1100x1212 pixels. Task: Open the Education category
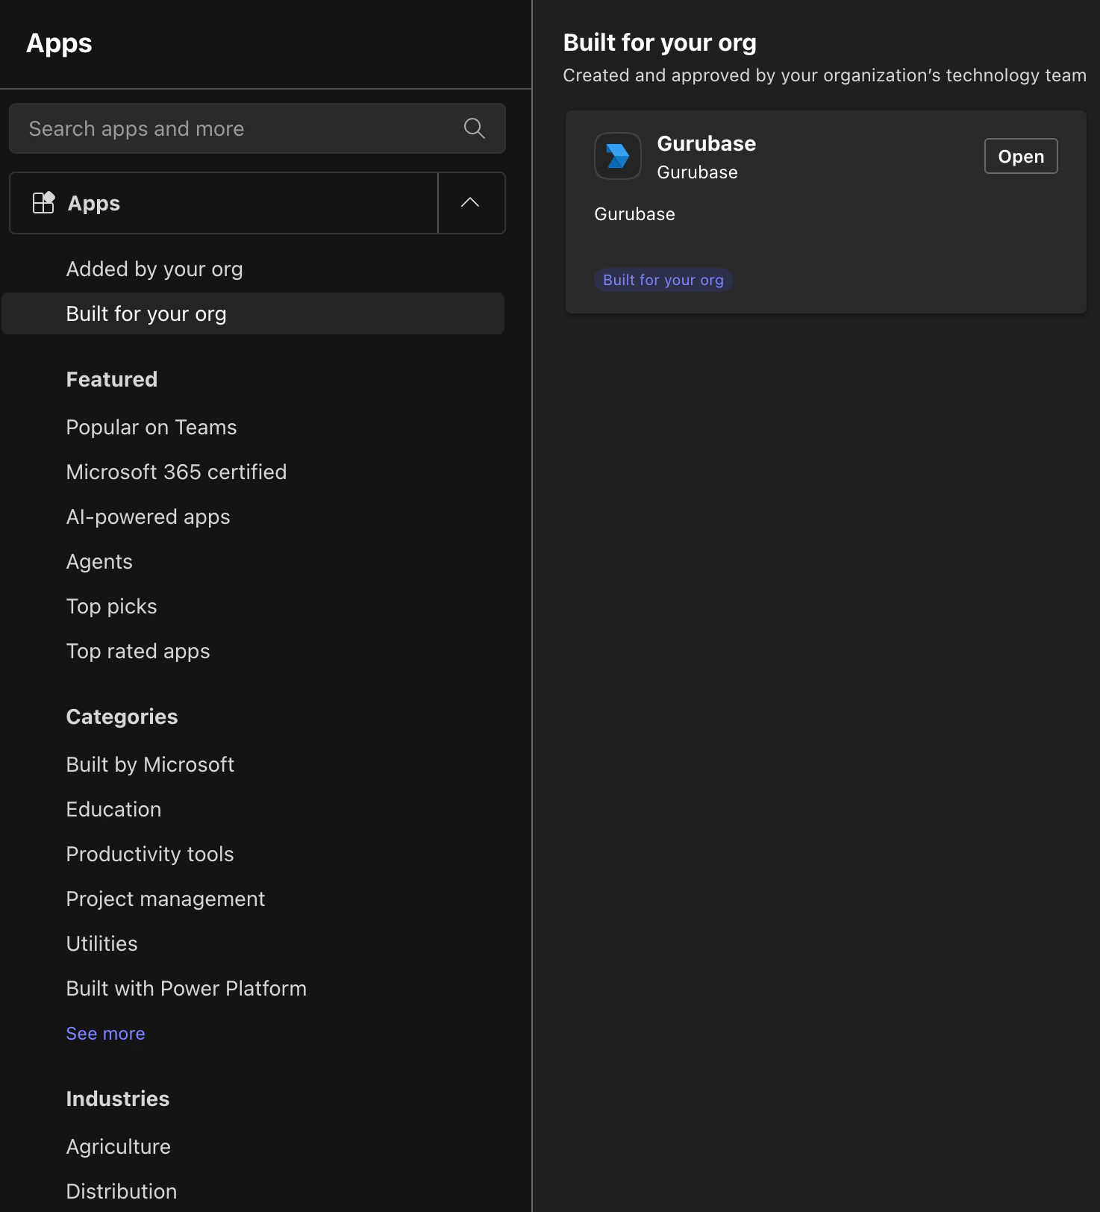(113, 809)
